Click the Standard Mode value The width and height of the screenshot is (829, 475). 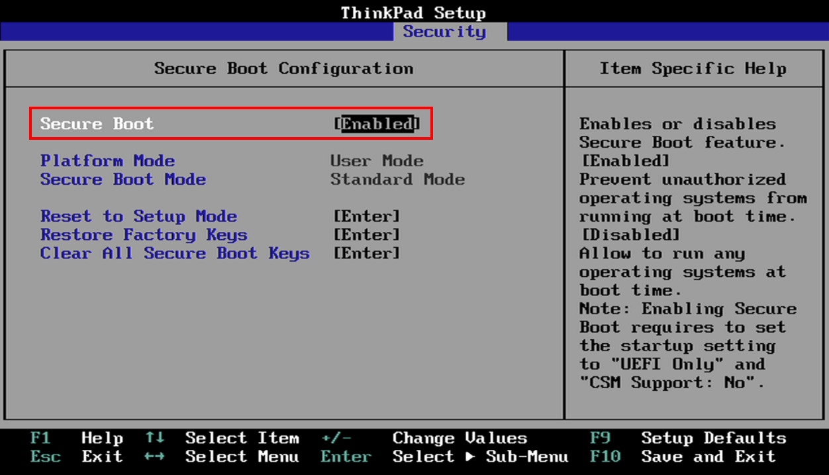point(397,180)
